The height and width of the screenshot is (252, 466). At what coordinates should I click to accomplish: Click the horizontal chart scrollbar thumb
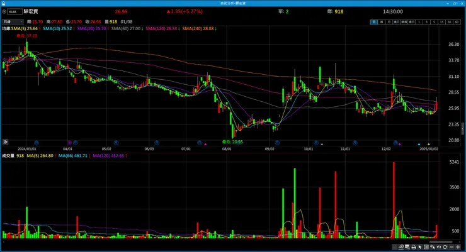pos(440,242)
